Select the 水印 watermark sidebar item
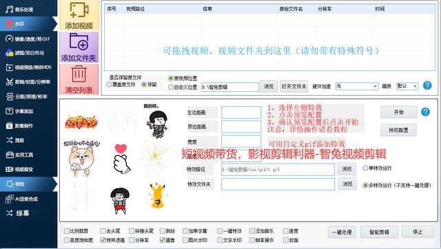The height and width of the screenshot is (249, 441). [28, 24]
